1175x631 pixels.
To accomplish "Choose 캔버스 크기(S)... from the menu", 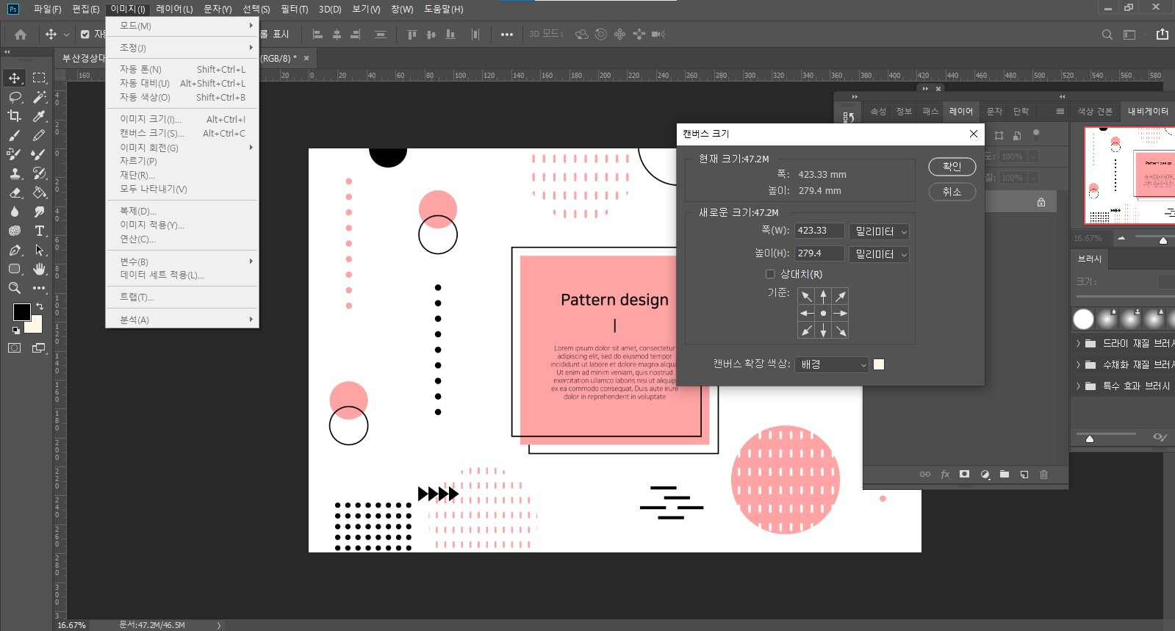I will point(152,133).
